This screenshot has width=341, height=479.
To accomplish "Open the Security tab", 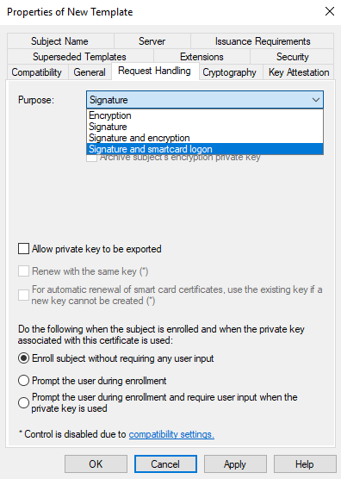I will (x=292, y=57).
